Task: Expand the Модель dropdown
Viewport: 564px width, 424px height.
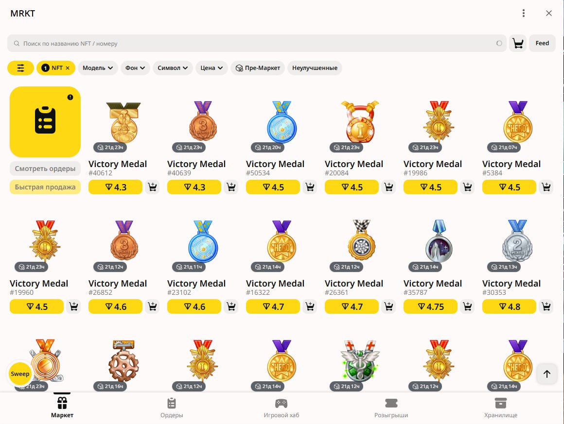Action: pyautogui.click(x=98, y=68)
